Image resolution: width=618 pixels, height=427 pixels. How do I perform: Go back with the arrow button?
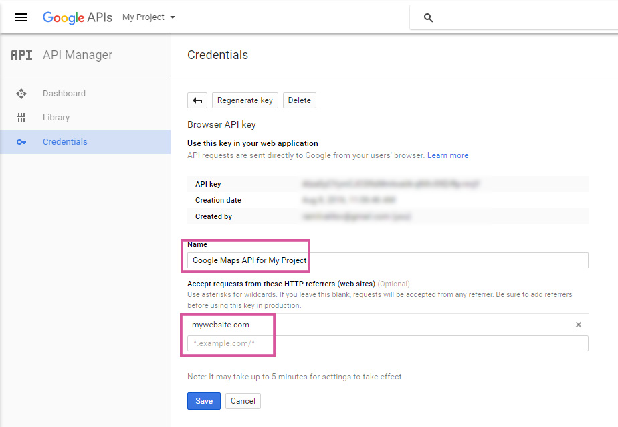click(197, 100)
